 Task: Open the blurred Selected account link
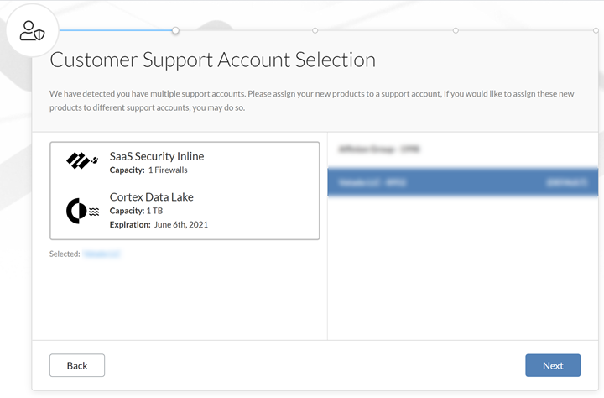coord(102,253)
